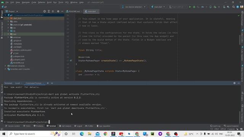244x137 pixels.
Task: Expand External Libraries node
Action: tap(5, 66)
